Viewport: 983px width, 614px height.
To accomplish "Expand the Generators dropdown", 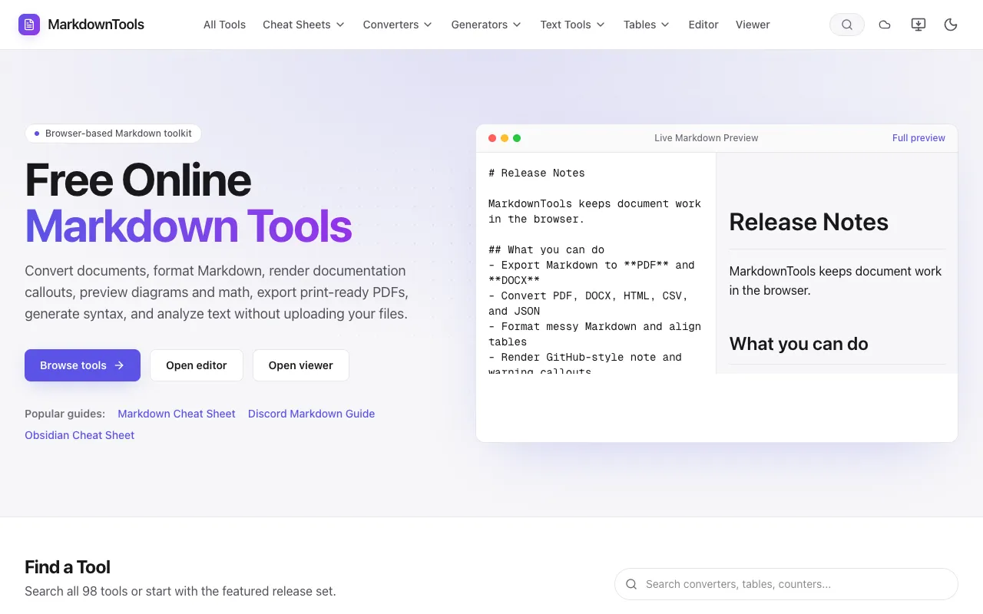I will (486, 25).
